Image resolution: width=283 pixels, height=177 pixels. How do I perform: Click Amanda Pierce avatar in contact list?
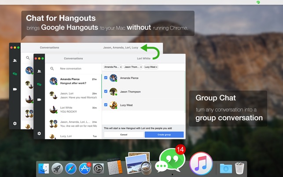[x=114, y=78]
